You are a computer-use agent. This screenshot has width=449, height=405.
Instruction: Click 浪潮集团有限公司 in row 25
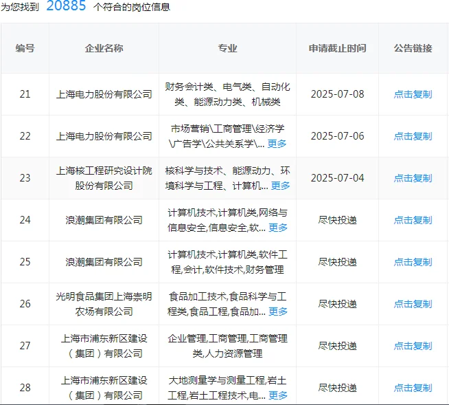click(104, 262)
